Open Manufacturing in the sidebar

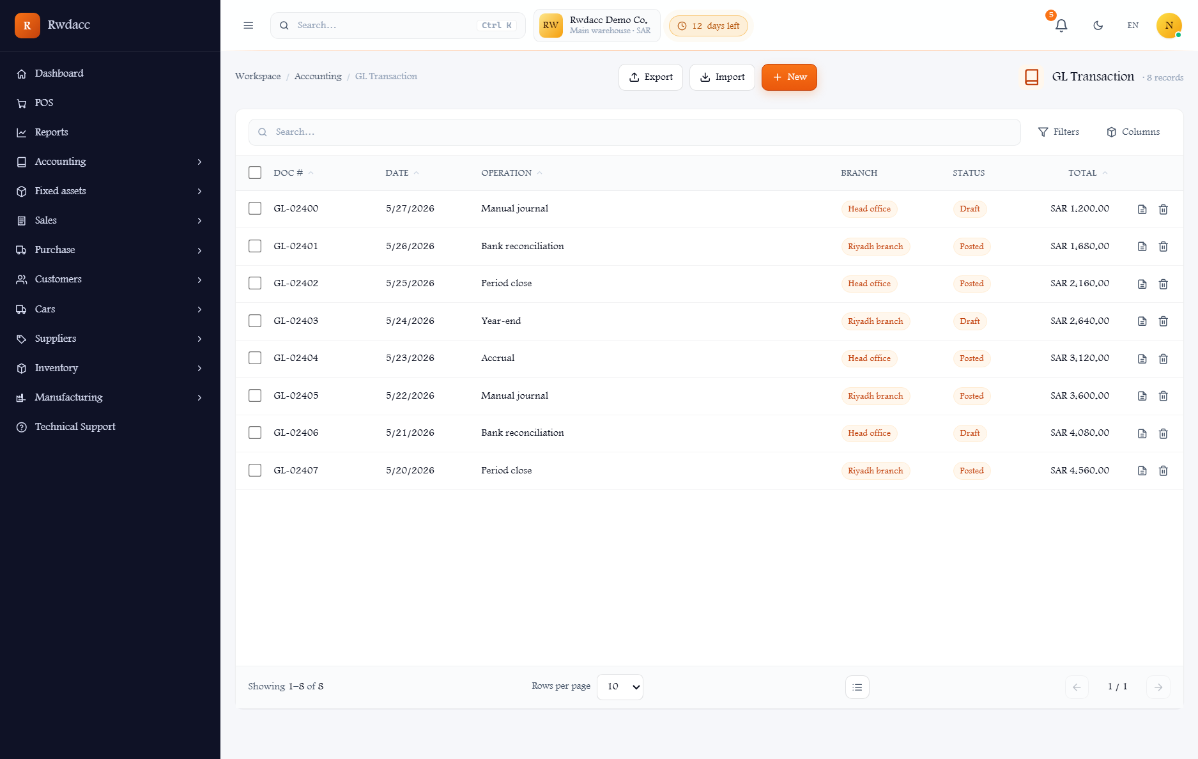110,397
